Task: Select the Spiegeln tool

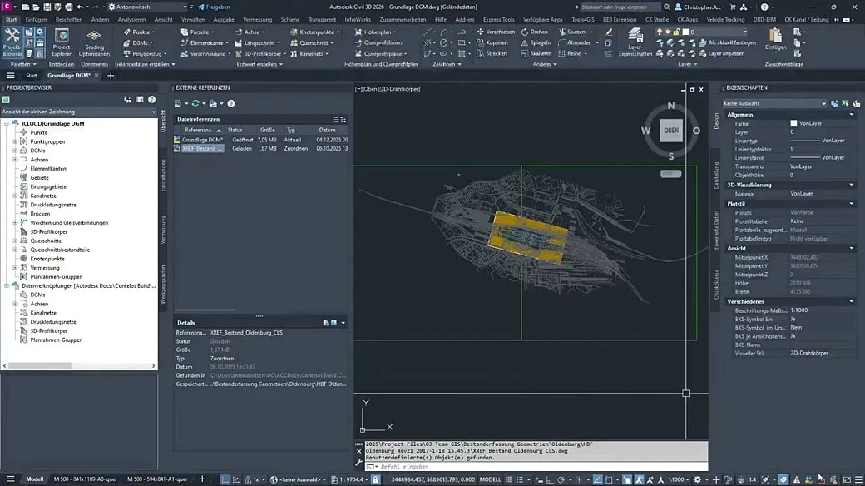Action: [x=536, y=42]
